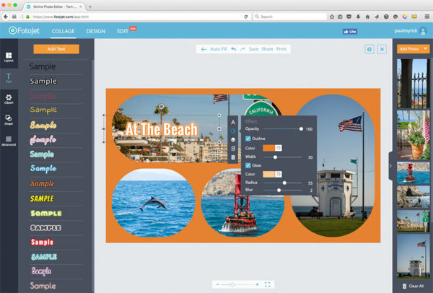Undo the last action

point(234,49)
